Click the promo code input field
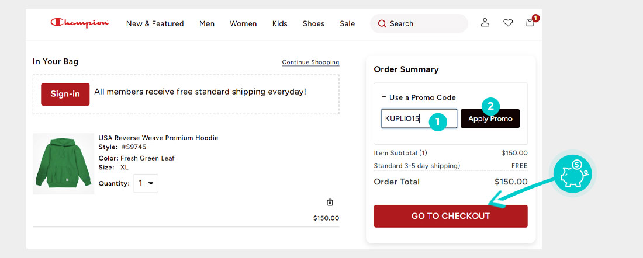This screenshot has height=258, width=643. (x=419, y=118)
